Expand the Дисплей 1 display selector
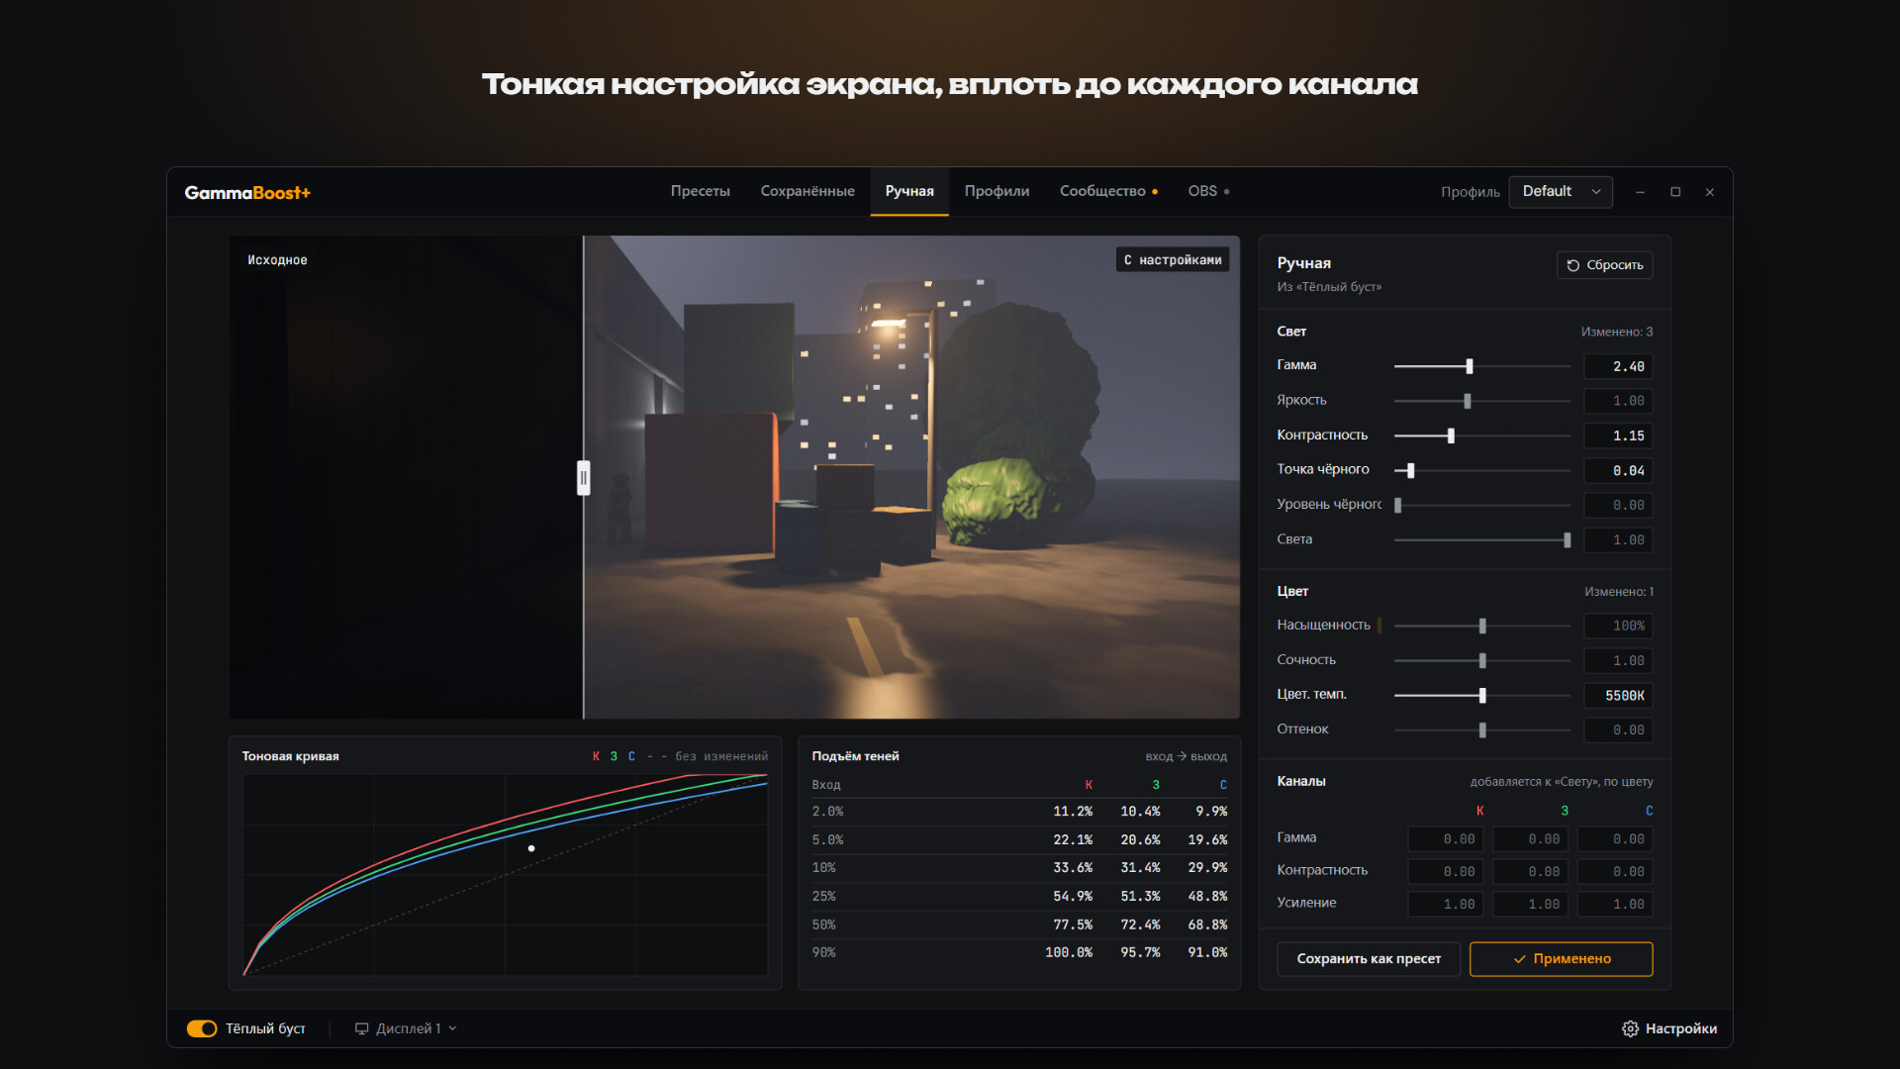 tap(407, 1028)
